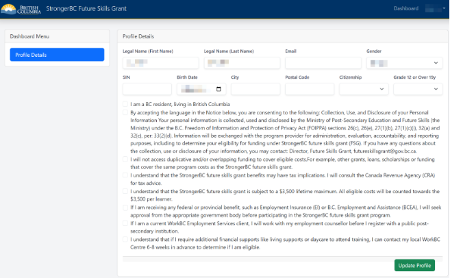
Task: Tick the additional financial supports checkbox
Action: (x=125, y=239)
